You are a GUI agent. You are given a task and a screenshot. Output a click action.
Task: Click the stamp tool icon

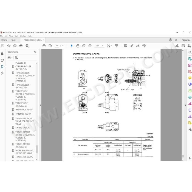click(x=144, y=46)
